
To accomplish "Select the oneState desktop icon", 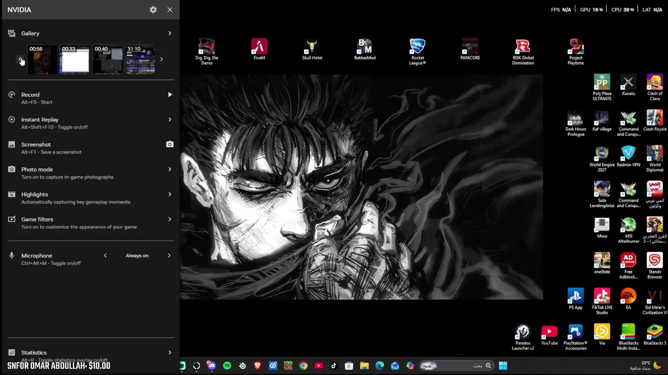I will [x=602, y=264].
